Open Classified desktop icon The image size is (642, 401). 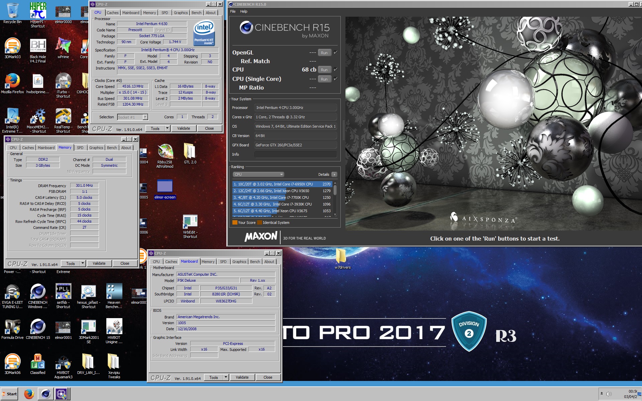click(38, 364)
